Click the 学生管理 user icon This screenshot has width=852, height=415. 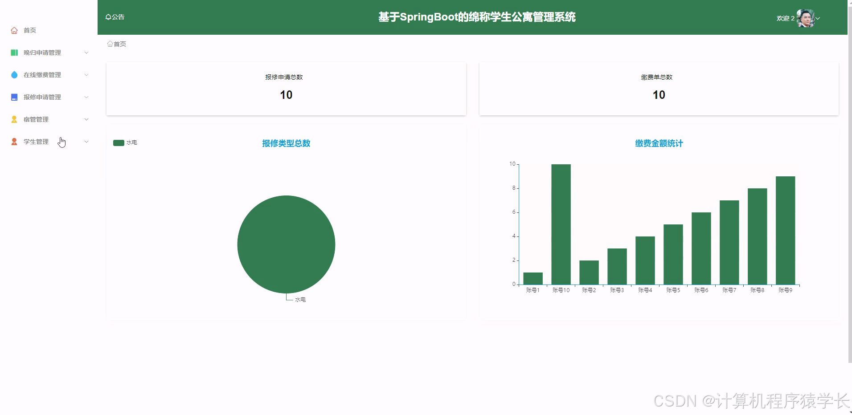(14, 141)
